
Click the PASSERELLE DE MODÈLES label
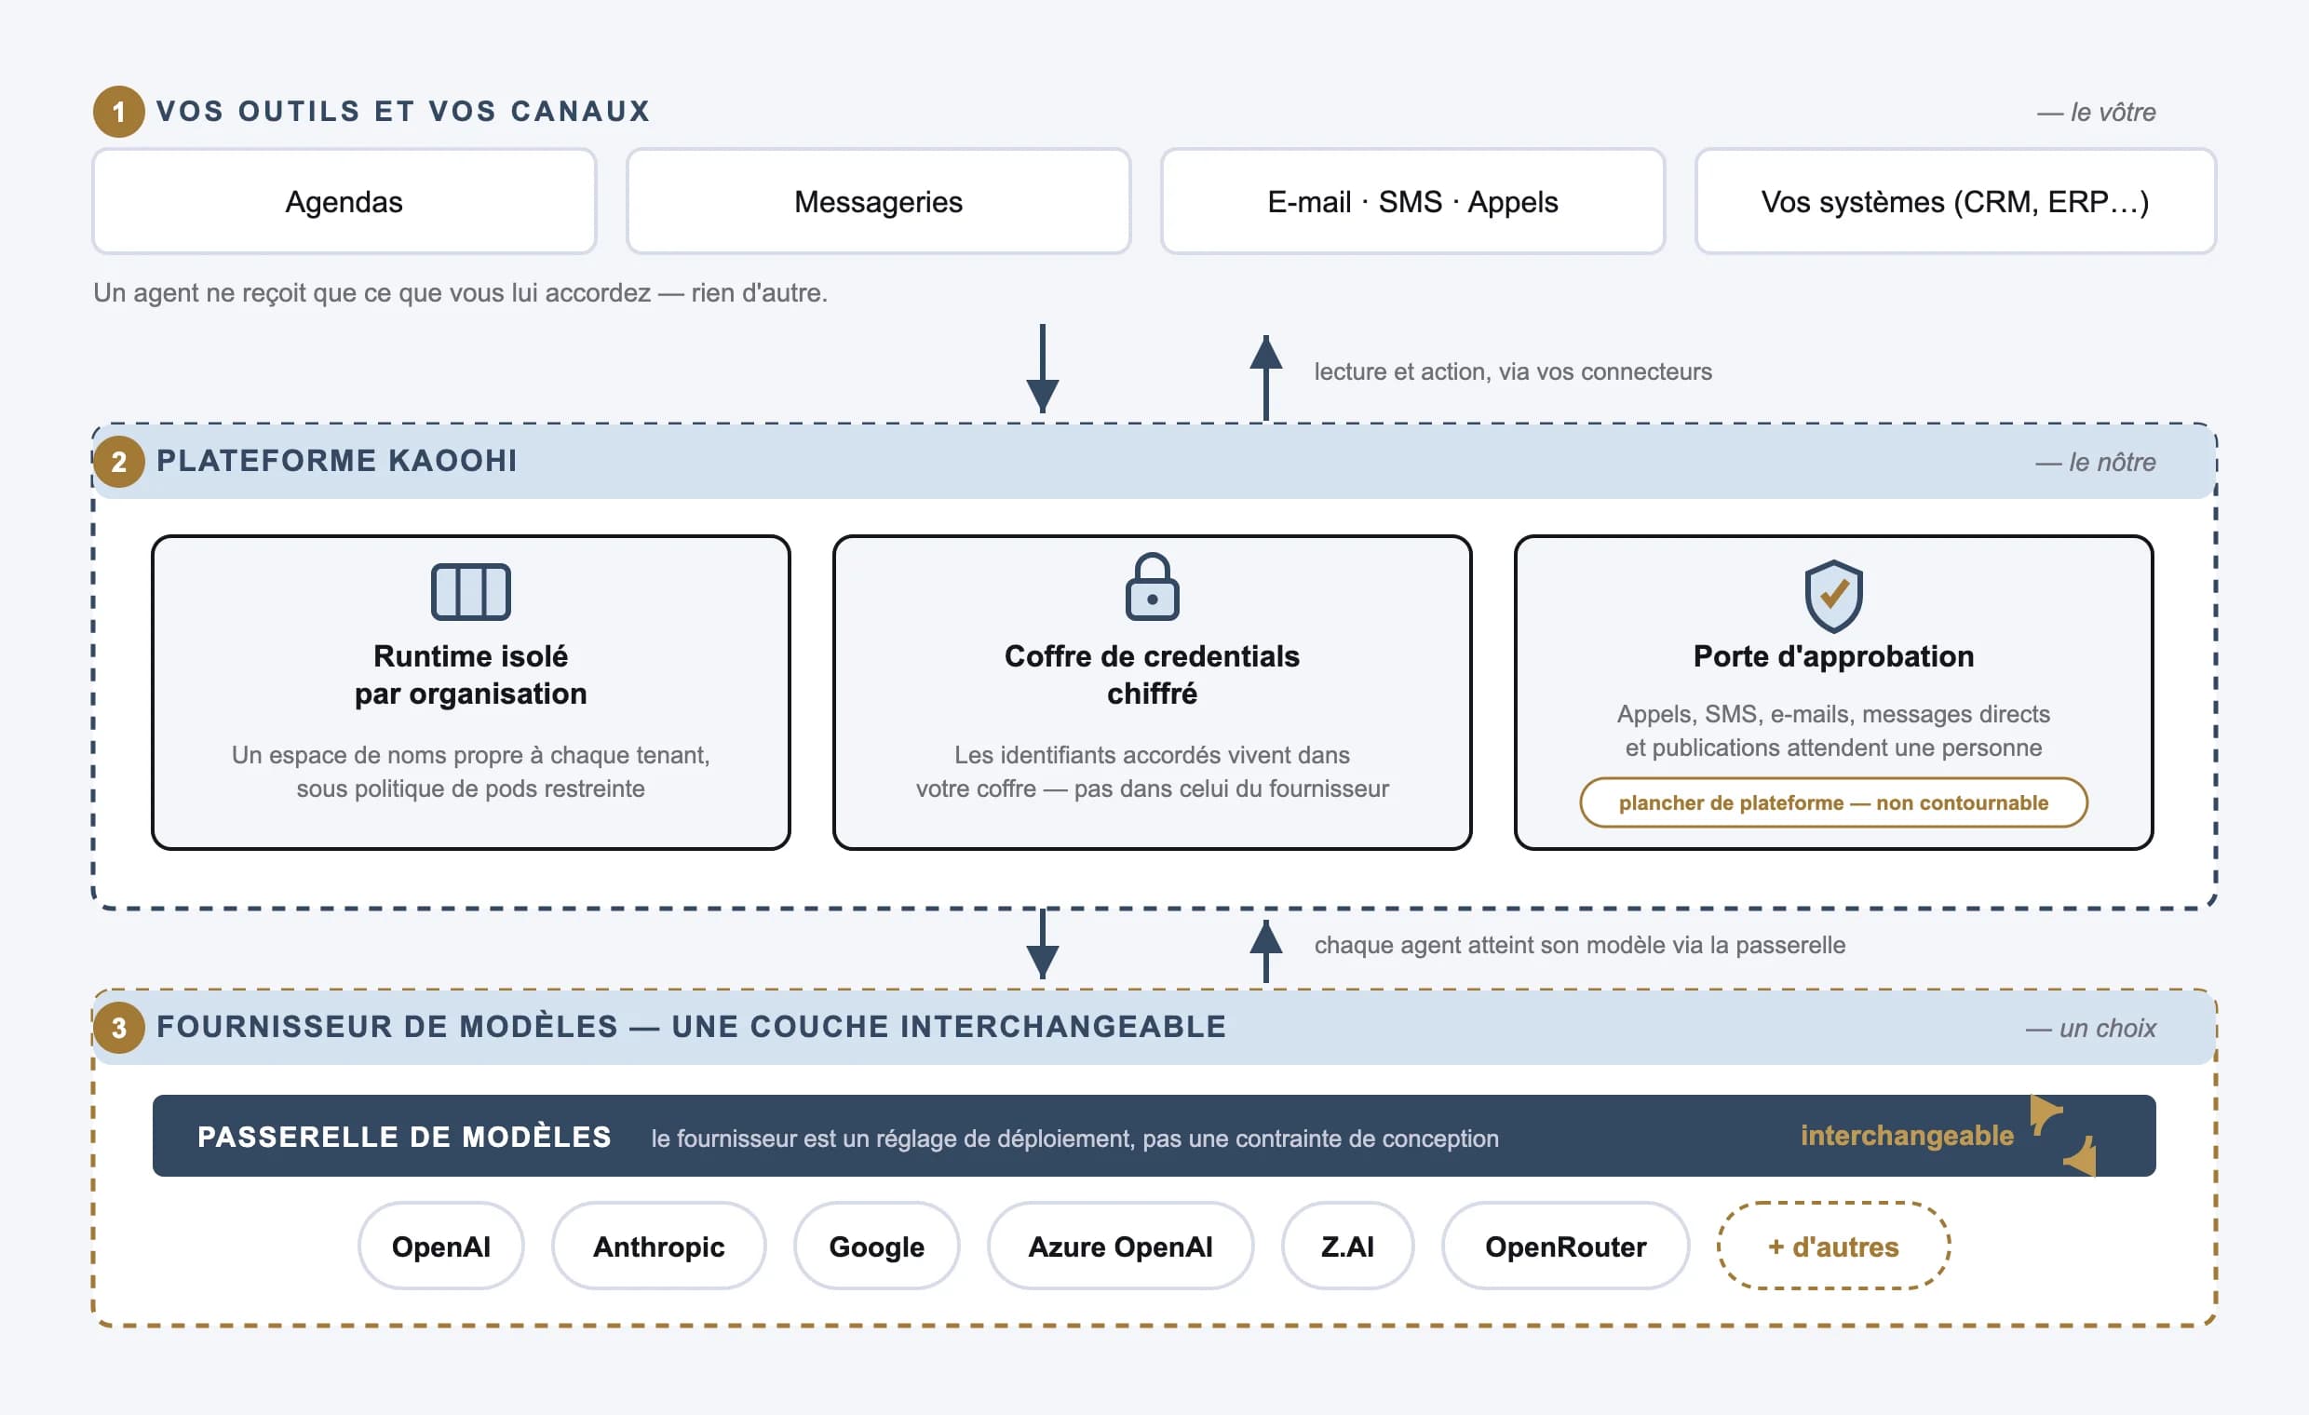tap(404, 1137)
